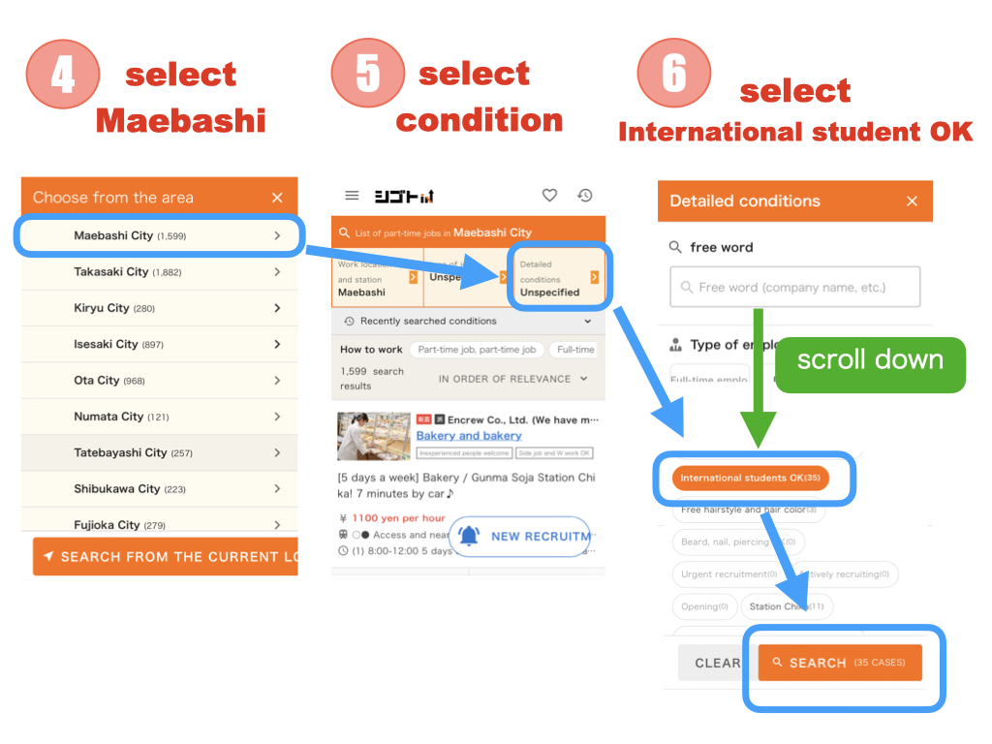
Task: Select the 'Part-time job, part-time job' filter tab
Action: [476, 350]
